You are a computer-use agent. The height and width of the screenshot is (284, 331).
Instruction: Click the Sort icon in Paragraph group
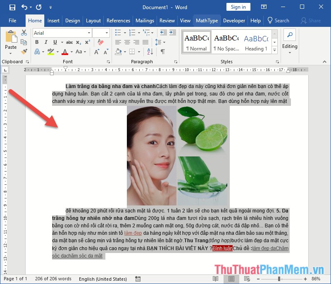(x=150, y=52)
